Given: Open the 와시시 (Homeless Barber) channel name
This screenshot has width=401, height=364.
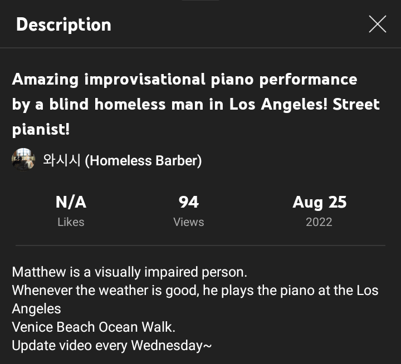Looking at the screenshot, I should [122, 160].
